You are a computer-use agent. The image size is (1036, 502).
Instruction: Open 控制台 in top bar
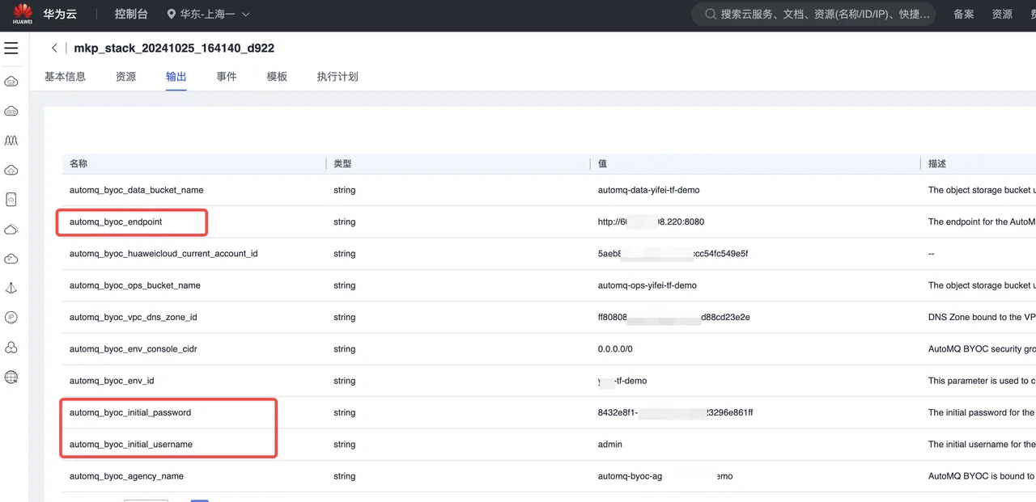[x=131, y=15]
